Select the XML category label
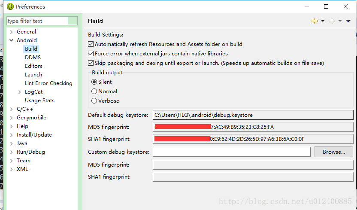357x210 pixels. (22, 169)
